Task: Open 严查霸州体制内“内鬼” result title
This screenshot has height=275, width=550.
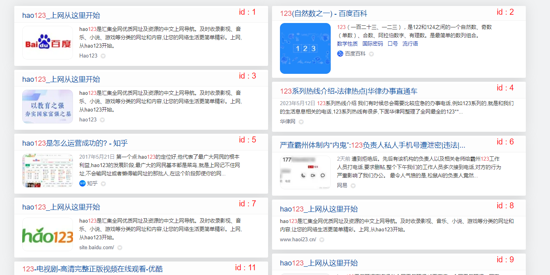Action: 373,145
